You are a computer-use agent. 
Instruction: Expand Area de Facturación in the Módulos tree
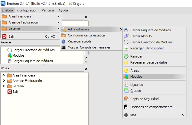pos(4,81)
